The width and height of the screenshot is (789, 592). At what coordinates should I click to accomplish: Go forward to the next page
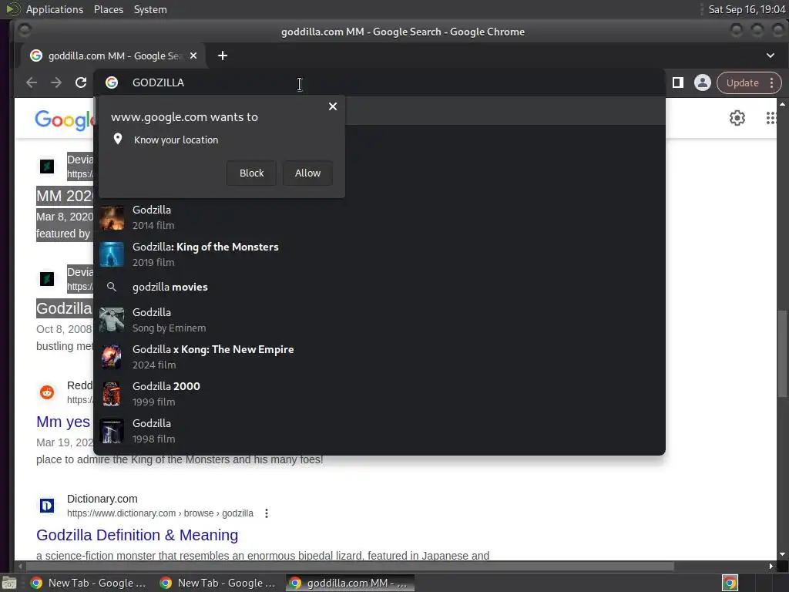(55, 82)
